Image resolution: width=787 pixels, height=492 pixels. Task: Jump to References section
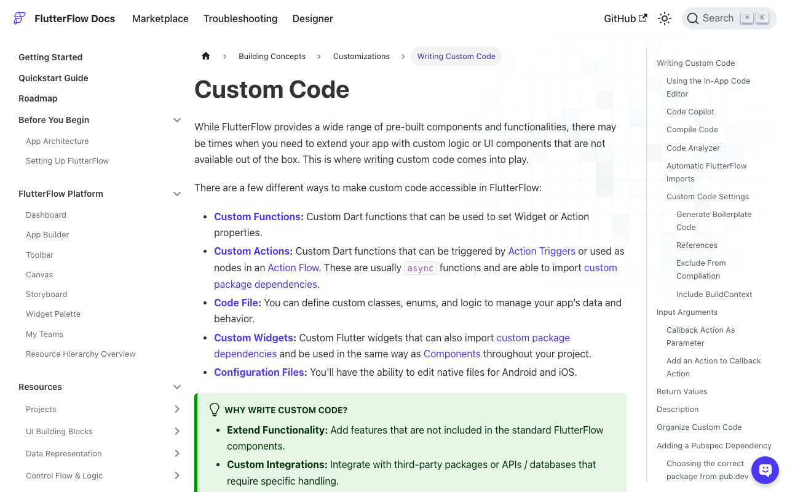(697, 245)
